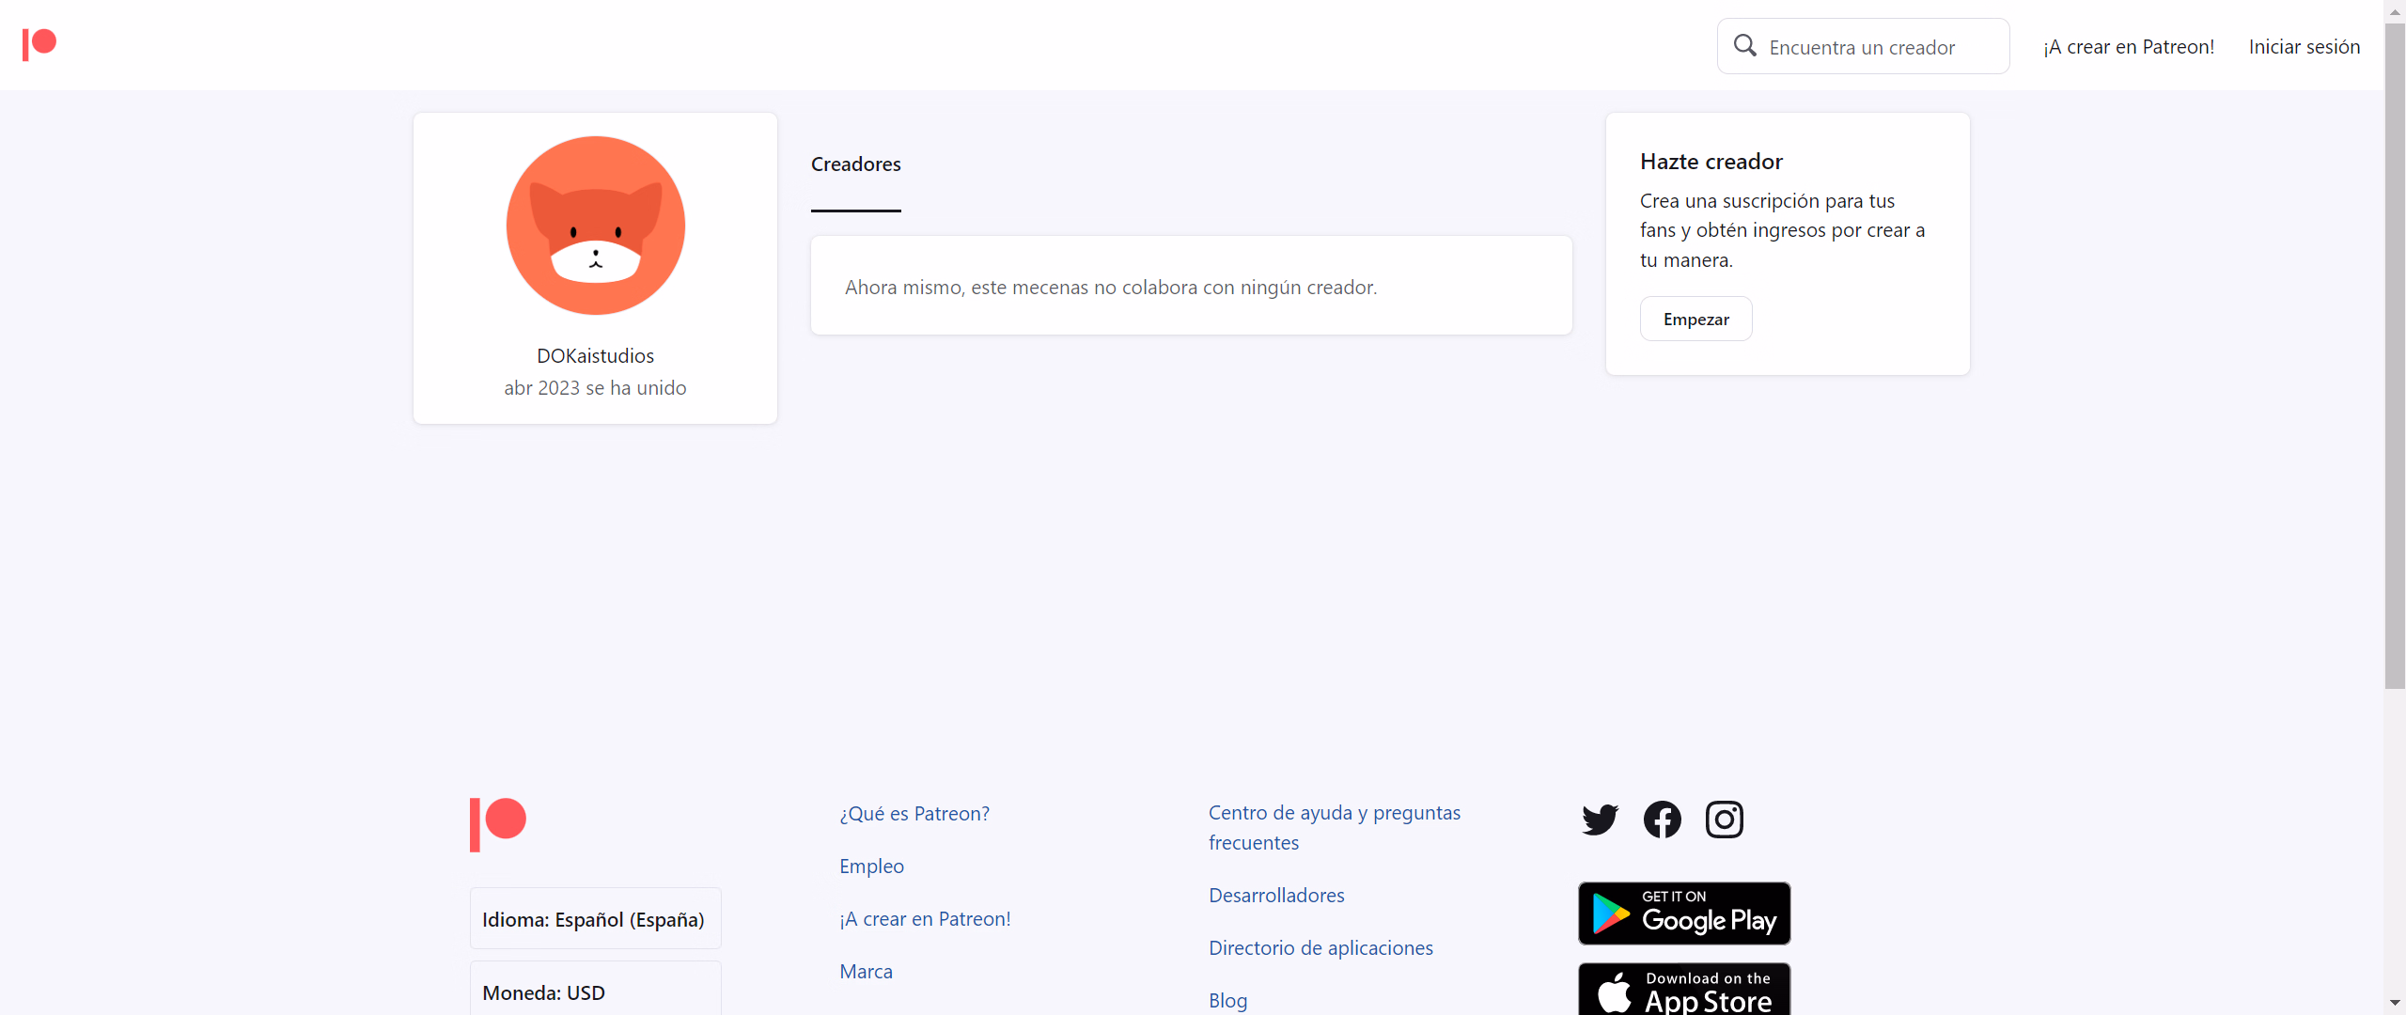Click the search magnifier icon

point(1744,45)
